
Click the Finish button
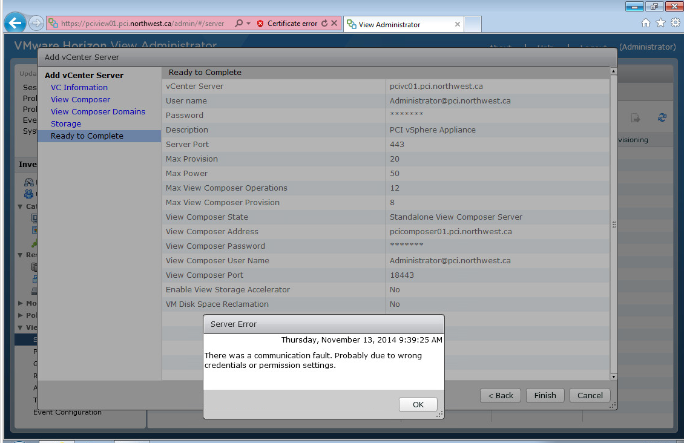(x=545, y=395)
